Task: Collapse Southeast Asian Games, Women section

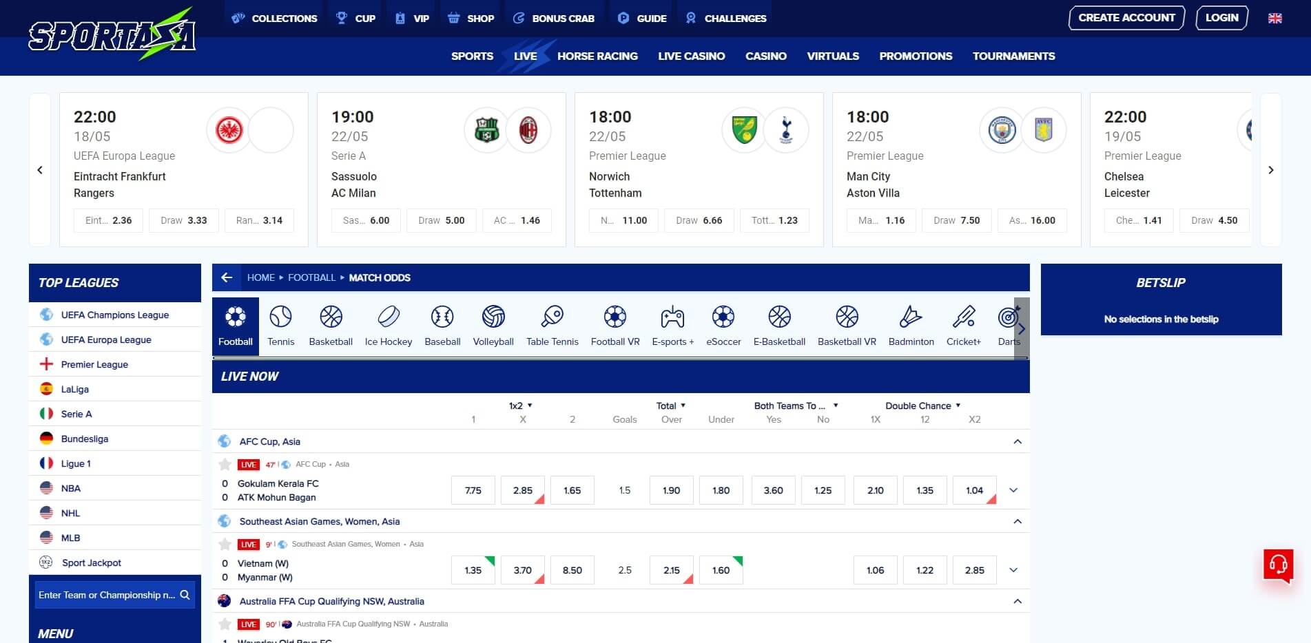Action: (1018, 521)
